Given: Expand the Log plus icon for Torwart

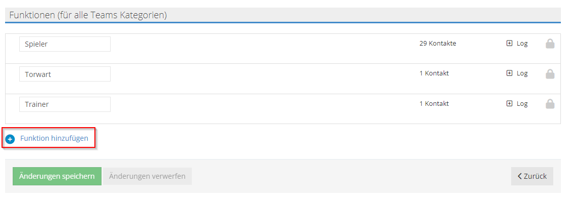Looking at the screenshot, I should [x=510, y=73].
